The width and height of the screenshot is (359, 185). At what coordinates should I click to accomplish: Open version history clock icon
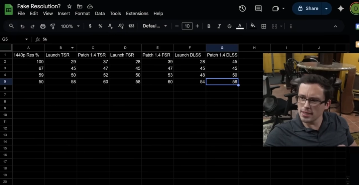tap(242, 9)
